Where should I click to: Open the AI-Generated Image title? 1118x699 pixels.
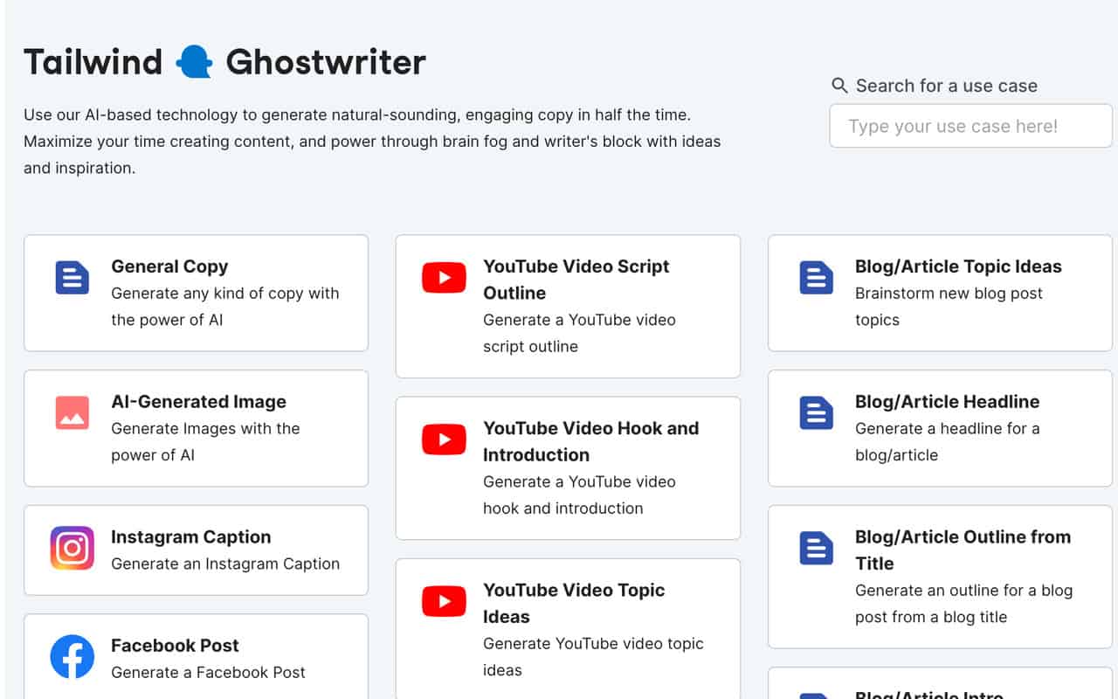pos(198,402)
